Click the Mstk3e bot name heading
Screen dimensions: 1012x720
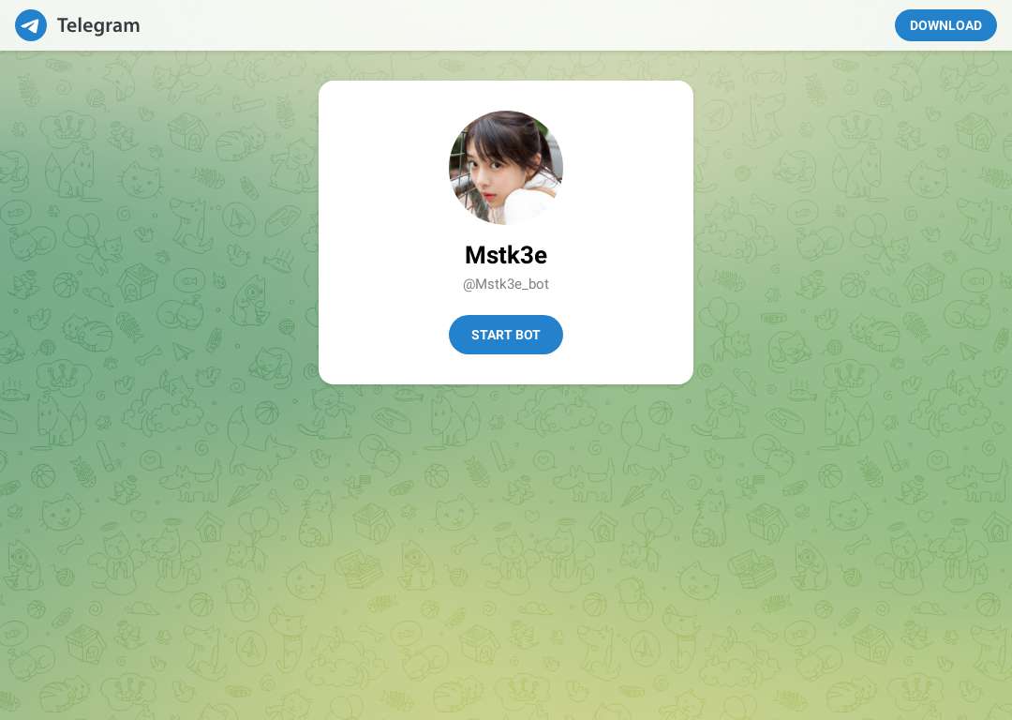(505, 255)
